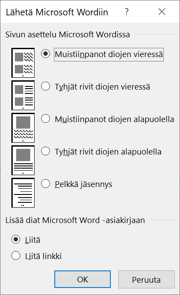
Task: Click the outline-only layout icon
Action: 23,193
